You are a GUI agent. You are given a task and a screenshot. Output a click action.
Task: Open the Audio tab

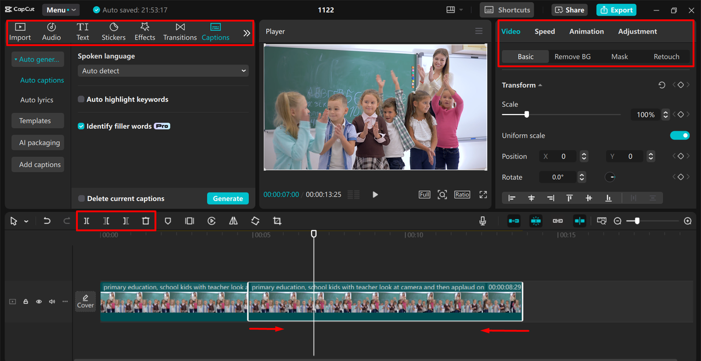point(51,32)
